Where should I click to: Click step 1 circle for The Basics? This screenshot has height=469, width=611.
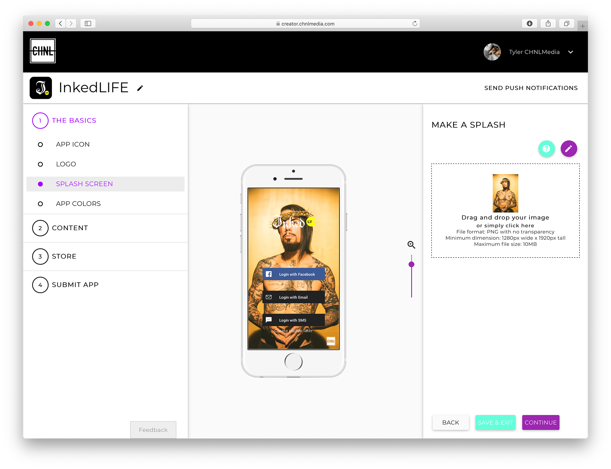tap(40, 121)
